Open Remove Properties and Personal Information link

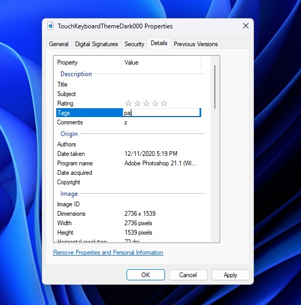coord(108,253)
